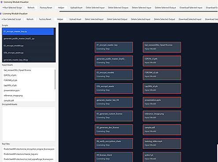Click Run Selected Script in the front window
Viewport: 218px width, 162px height.
coord(12,19)
